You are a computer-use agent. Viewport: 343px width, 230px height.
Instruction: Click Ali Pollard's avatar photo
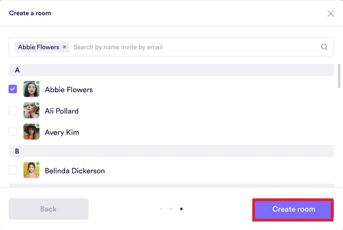point(31,110)
